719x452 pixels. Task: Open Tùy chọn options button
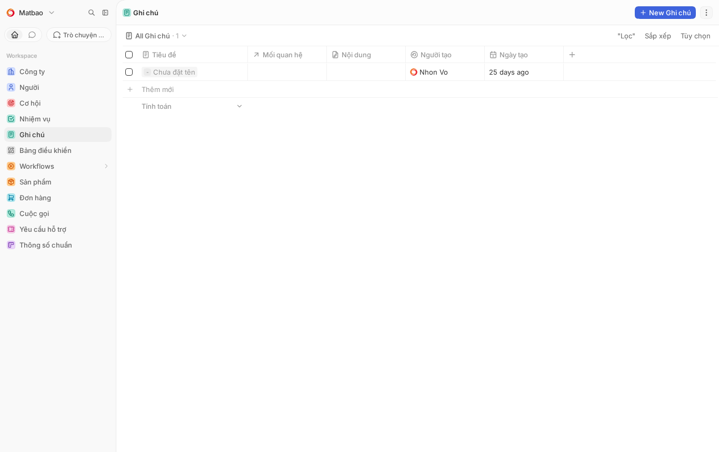pos(695,36)
